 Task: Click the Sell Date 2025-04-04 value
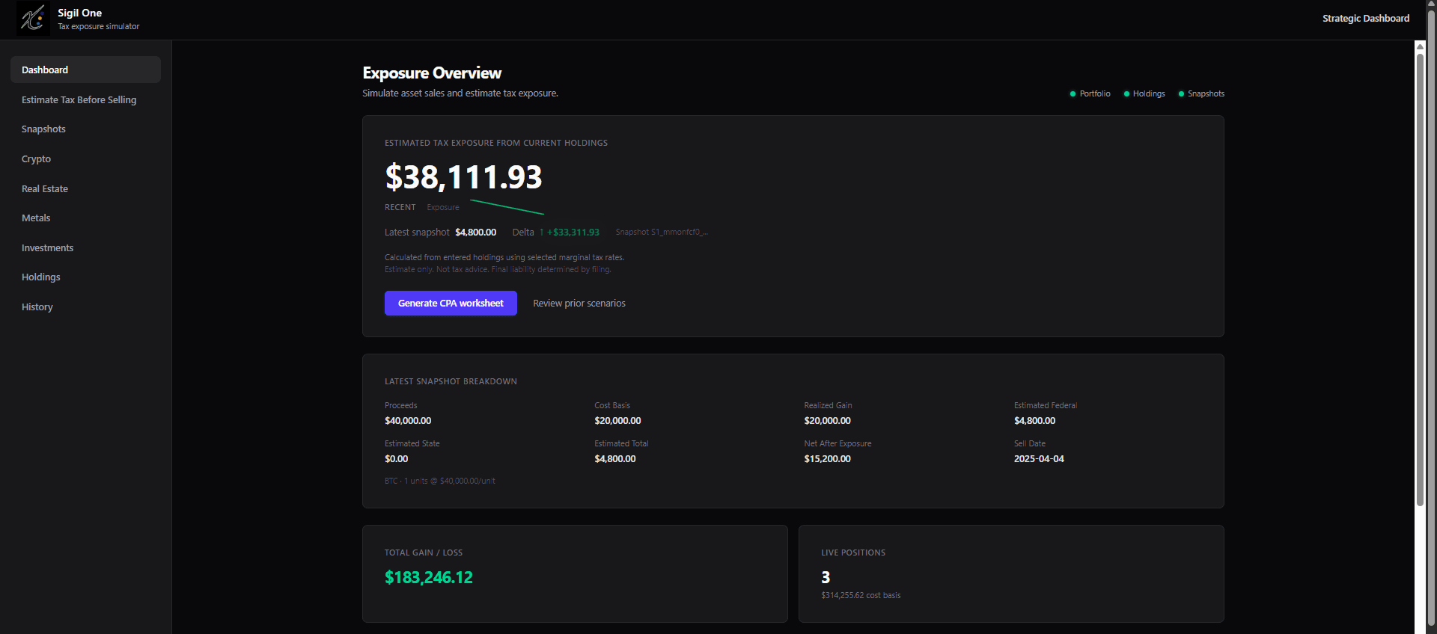[x=1039, y=459]
